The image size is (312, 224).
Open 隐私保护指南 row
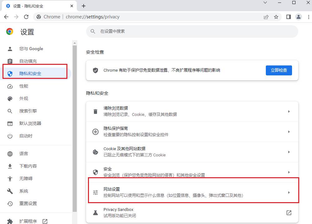(192, 132)
